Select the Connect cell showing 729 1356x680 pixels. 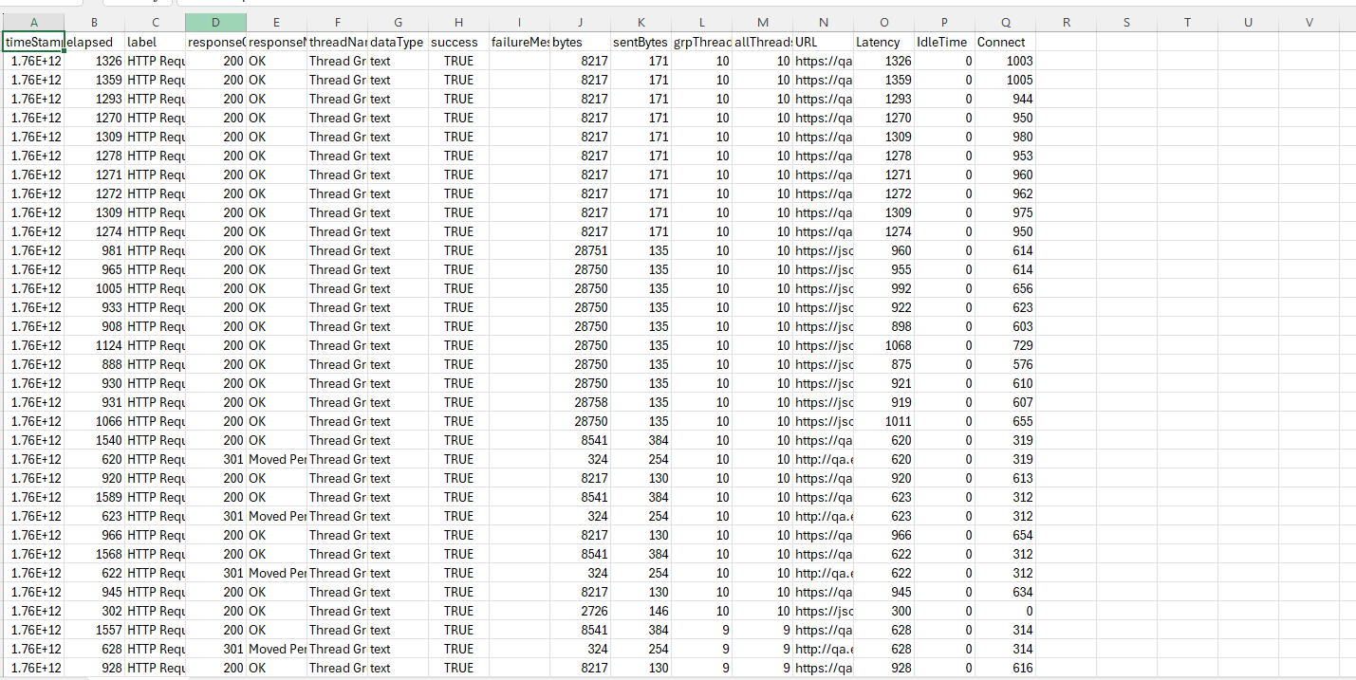(x=1005, y=345)
